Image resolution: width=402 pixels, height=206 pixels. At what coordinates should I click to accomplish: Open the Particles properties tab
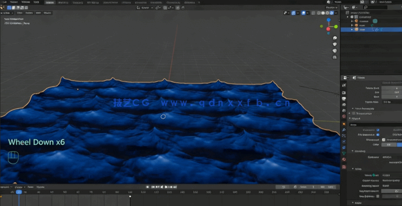click(344, 136)
